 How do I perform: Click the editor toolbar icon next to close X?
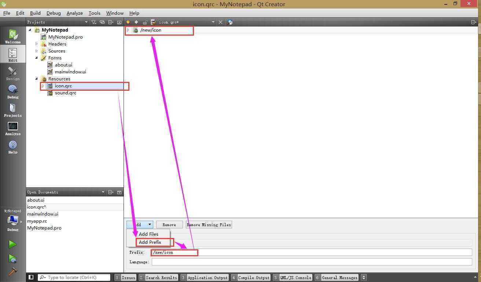click(x=230, y=22)
